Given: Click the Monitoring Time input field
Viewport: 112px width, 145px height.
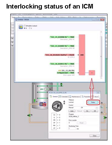Looking at the screenshot, I should click(72, 129).
